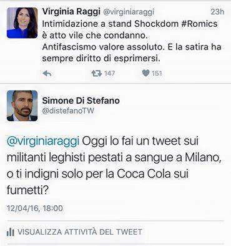Open the @distefanoTW handle

coord(68,111)
